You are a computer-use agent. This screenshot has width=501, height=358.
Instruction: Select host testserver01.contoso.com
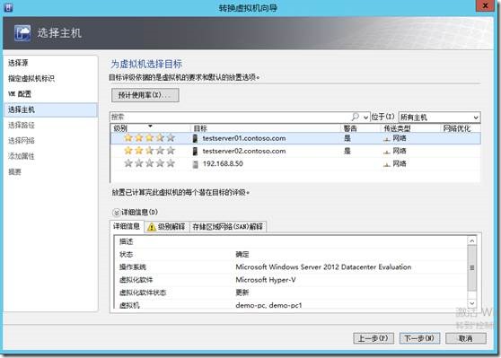244,138
